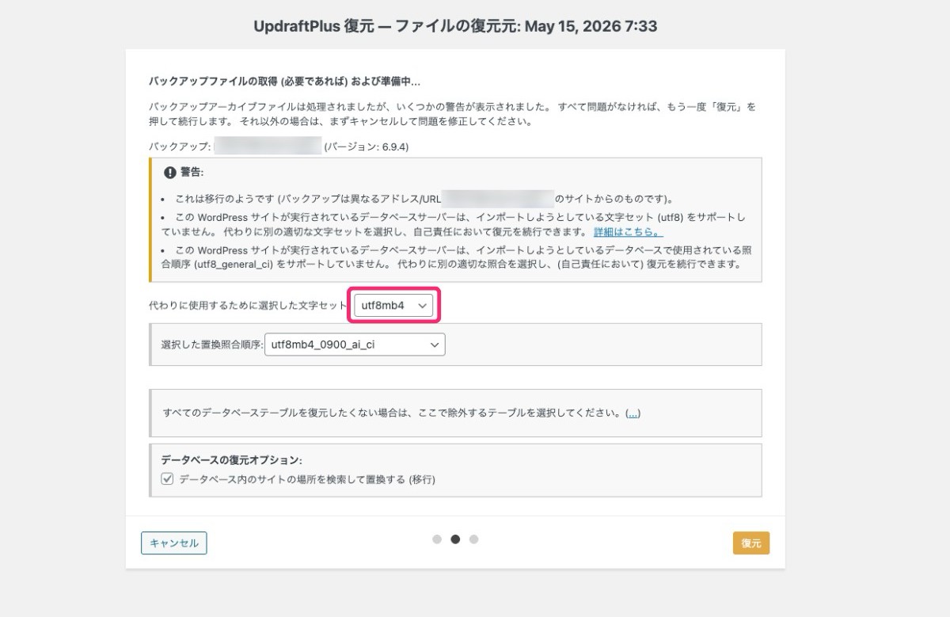Open the utf8mb4 character set dropdown
The width and height of the screenshot is (950, 617).
pos(394,306)
